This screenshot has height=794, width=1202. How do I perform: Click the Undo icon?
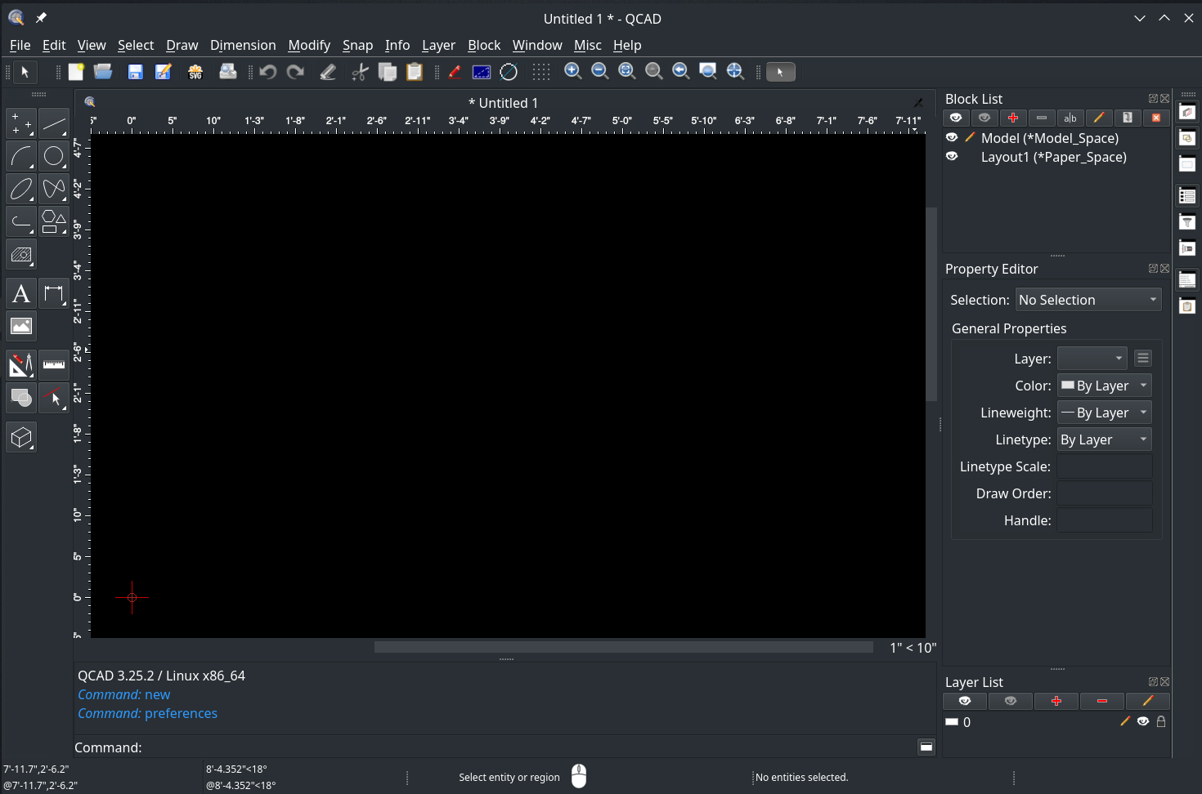tap(267, 72)
